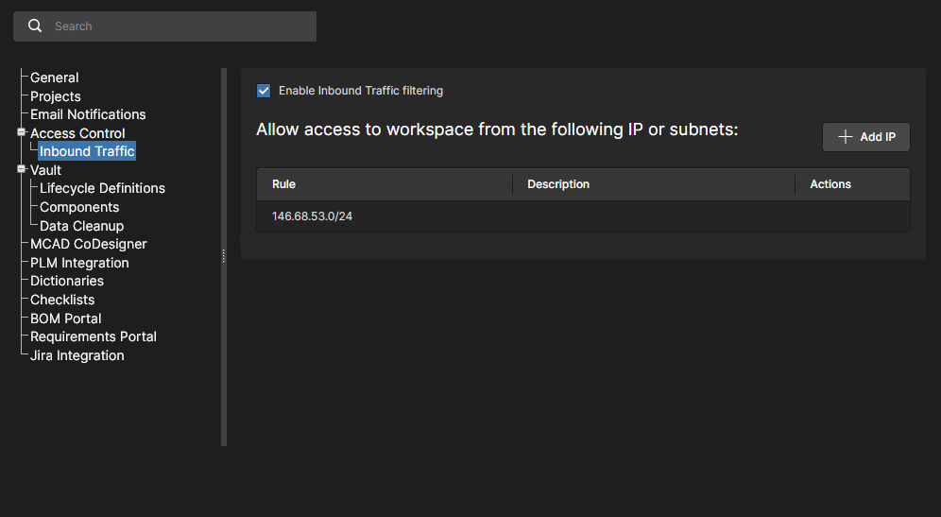This screenshot has height=517, width=941.
Task: Click the sidebar splitter handle
Action: (x=224, y=256)
